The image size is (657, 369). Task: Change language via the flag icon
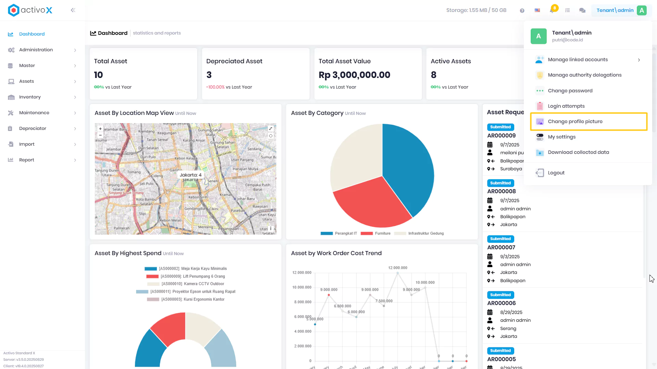(x=538, y=11)
